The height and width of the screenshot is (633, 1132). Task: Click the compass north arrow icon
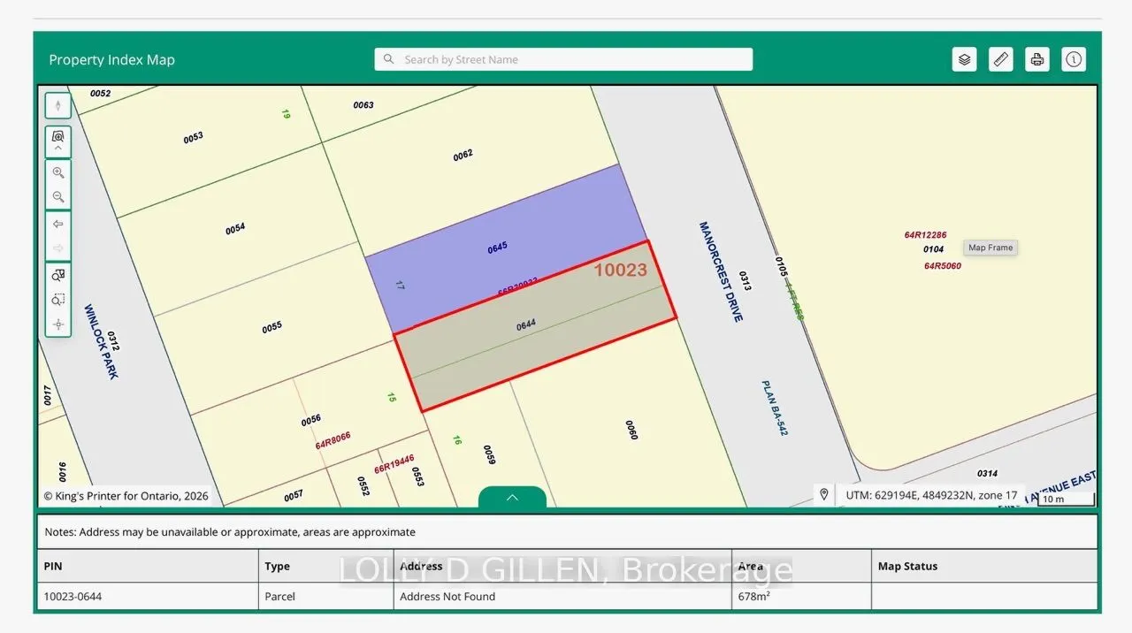pyautogui.click(x=58, y=106)
